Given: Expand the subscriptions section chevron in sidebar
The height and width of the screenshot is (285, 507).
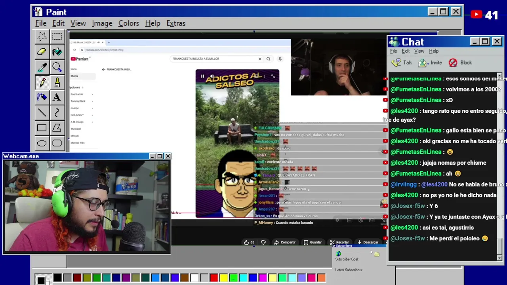Looking at the screenshot, I should [x=83, y=87].
